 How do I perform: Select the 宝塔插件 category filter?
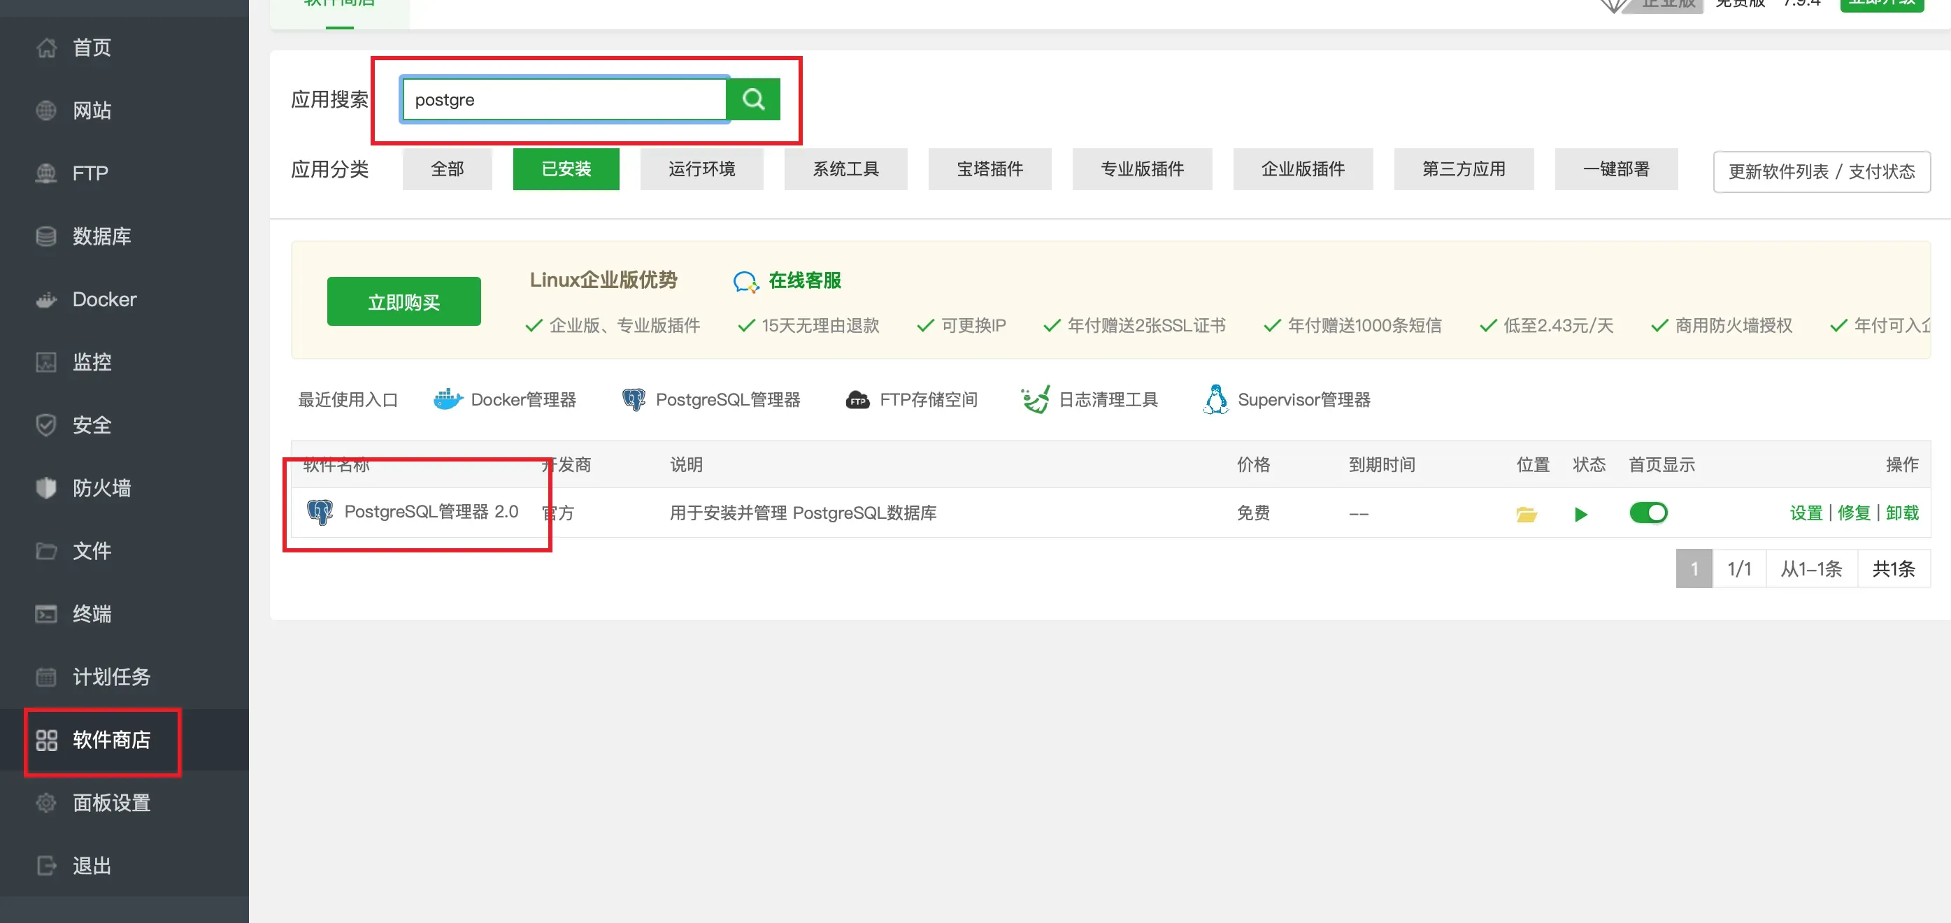click(x=989, y=169)
